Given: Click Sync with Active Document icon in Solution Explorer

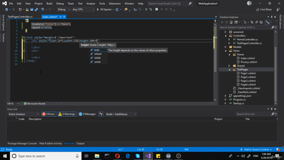Looking at the screenshot, I should coord(252,22).
